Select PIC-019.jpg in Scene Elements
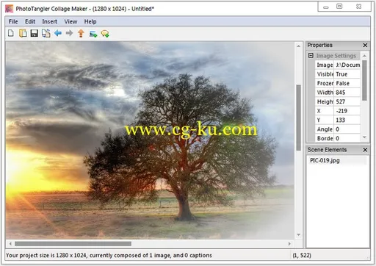The height and width of the screenshot is (266, 376). (325, 160)
